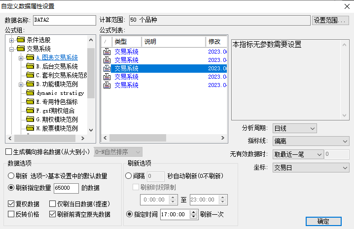The width and height of the screenshot is (354, 229).
Task: Select the 间隔 auto refresh radio
Action: pos(129,176)
